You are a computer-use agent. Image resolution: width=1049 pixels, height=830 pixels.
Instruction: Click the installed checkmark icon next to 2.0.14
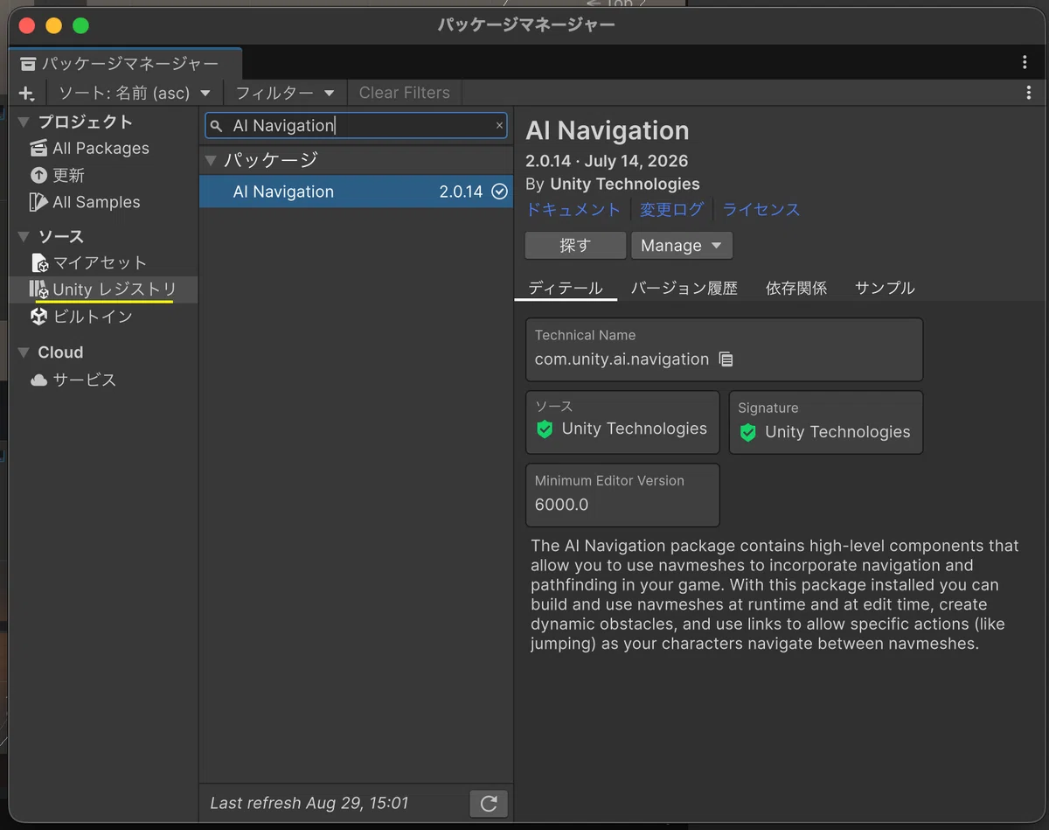coord(499,192)
